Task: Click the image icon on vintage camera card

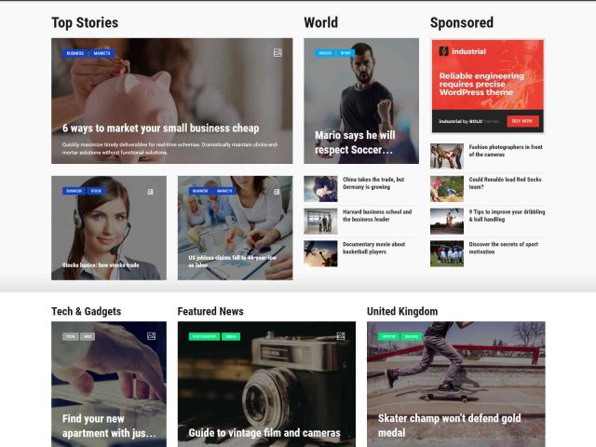Action: click(341, 336)
